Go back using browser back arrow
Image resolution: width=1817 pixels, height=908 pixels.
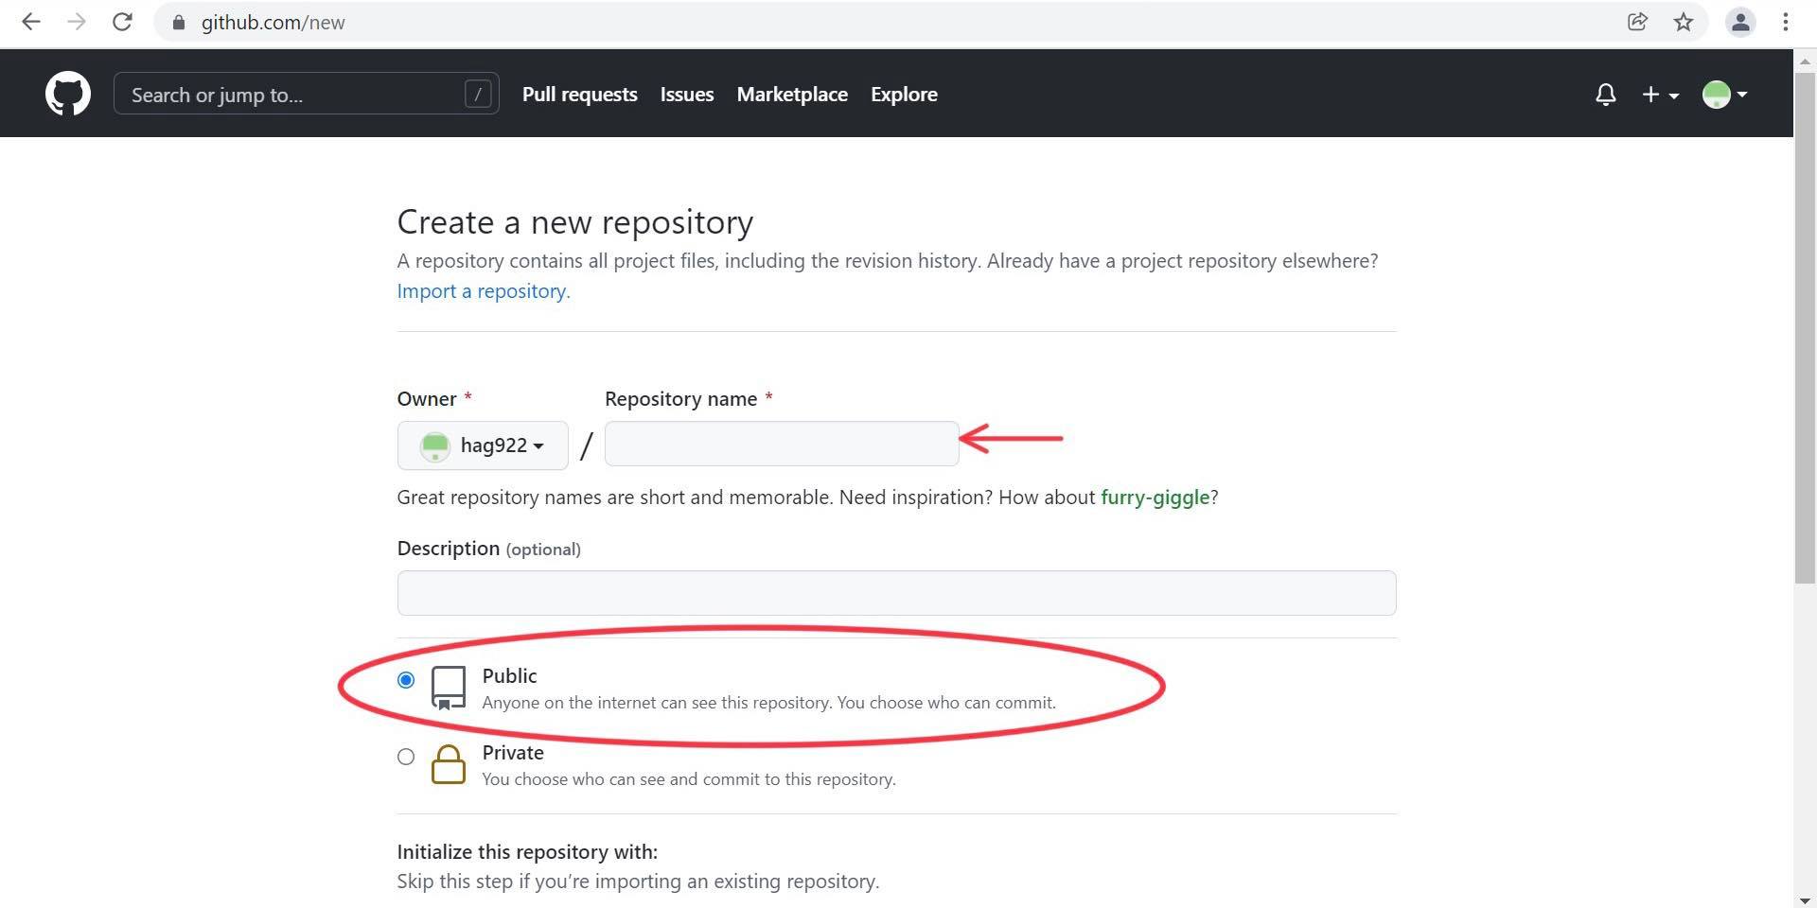[x=31, y=22]
